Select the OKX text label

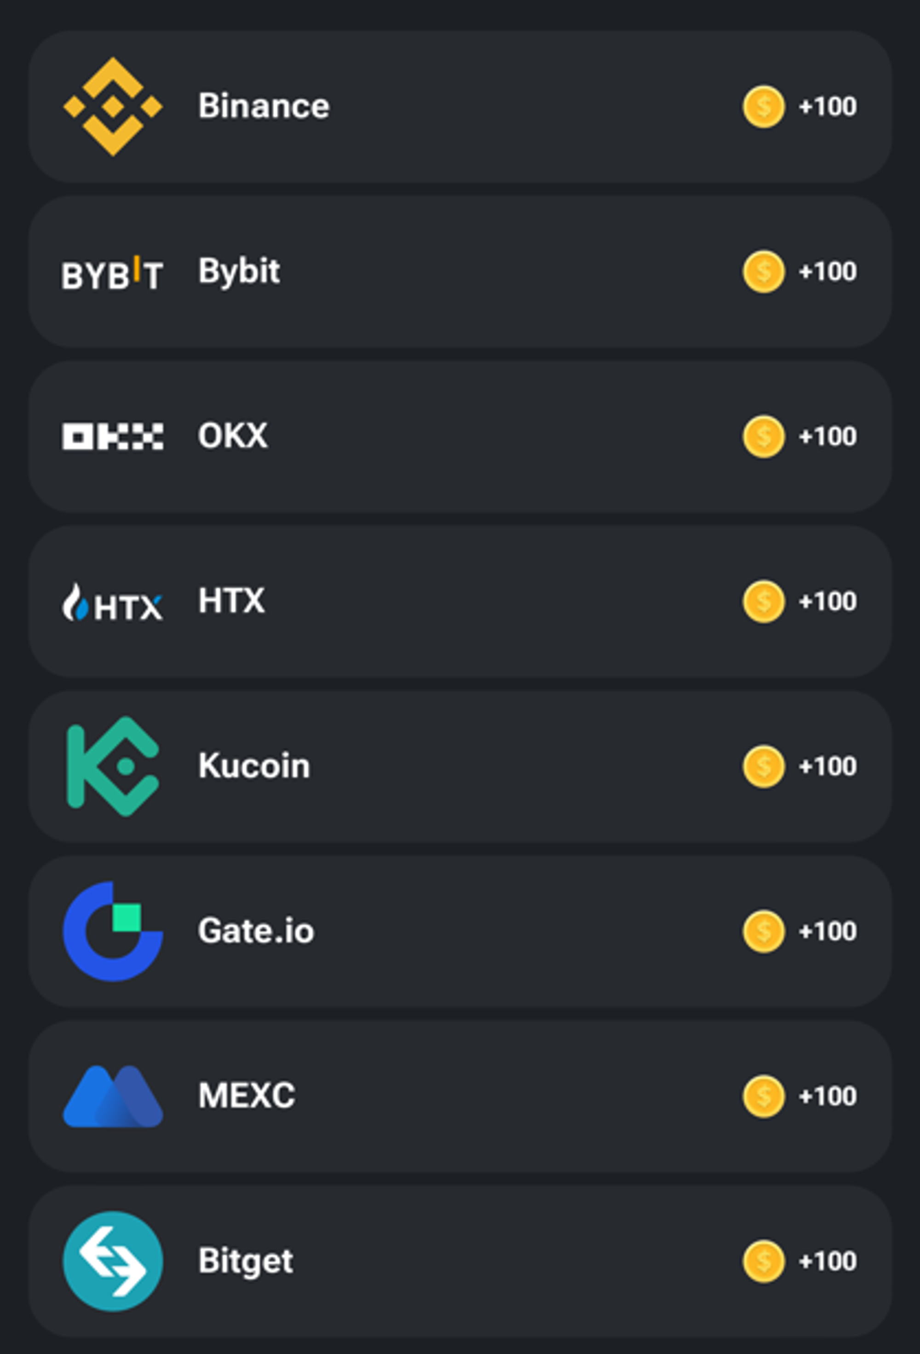tap(233, 436)
